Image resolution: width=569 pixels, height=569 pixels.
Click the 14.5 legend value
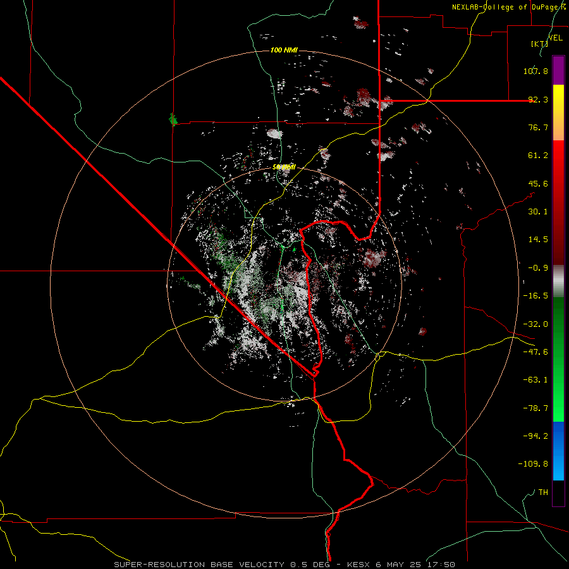pos(538,240)
